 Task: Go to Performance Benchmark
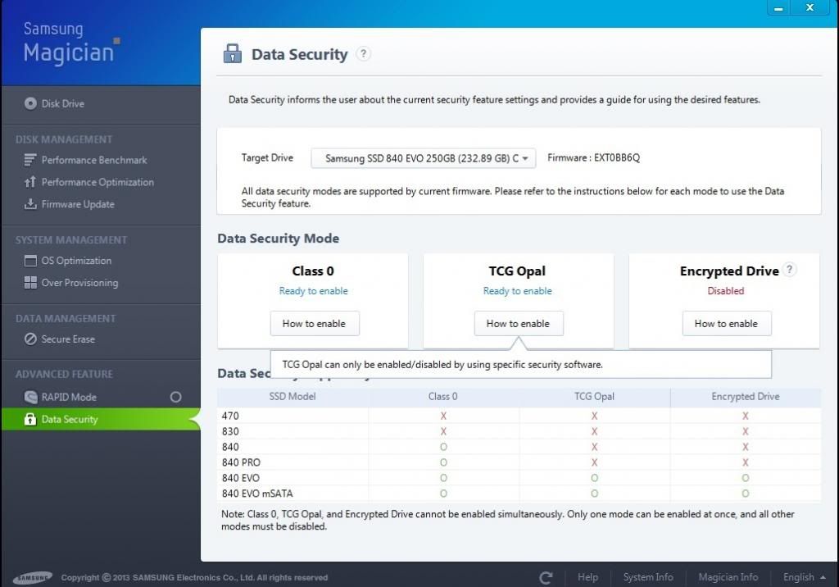94,160
